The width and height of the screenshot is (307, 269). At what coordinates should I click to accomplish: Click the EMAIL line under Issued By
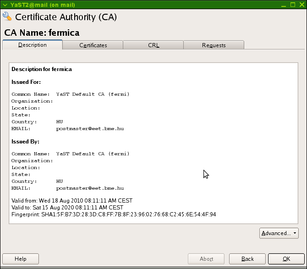pos(67,188)
